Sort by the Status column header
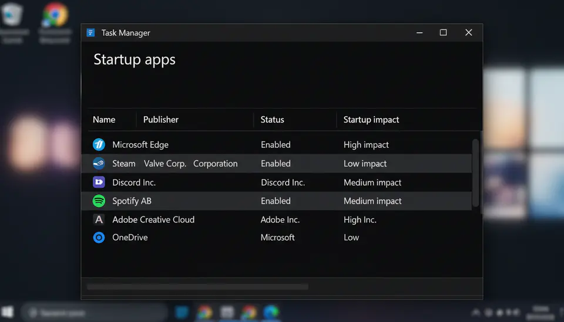This screenshot has width=564, height=322. (x=272, y=120)
